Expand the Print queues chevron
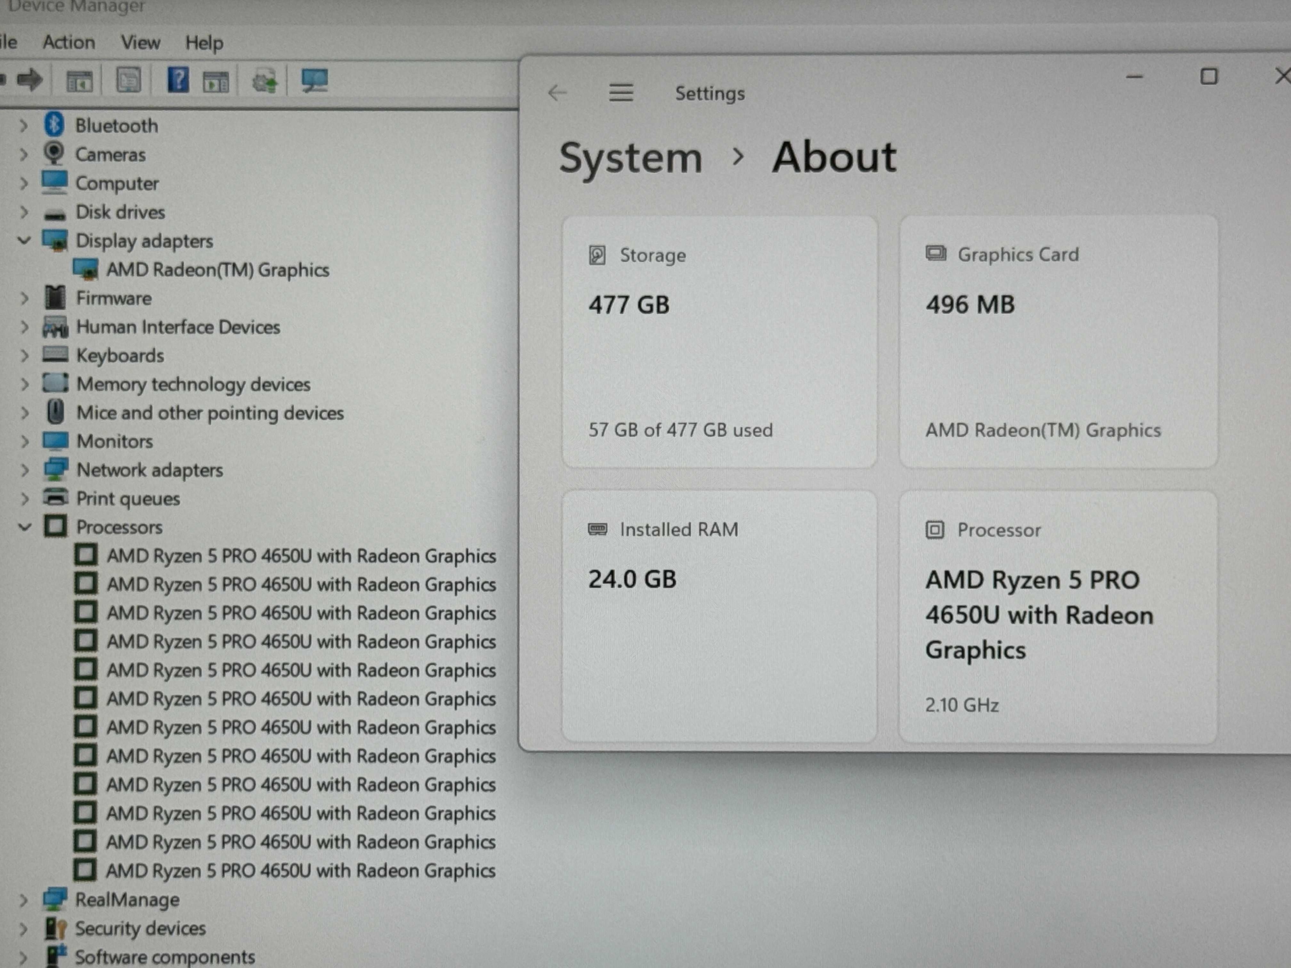 pyautogui.click(x=25, y=498)
